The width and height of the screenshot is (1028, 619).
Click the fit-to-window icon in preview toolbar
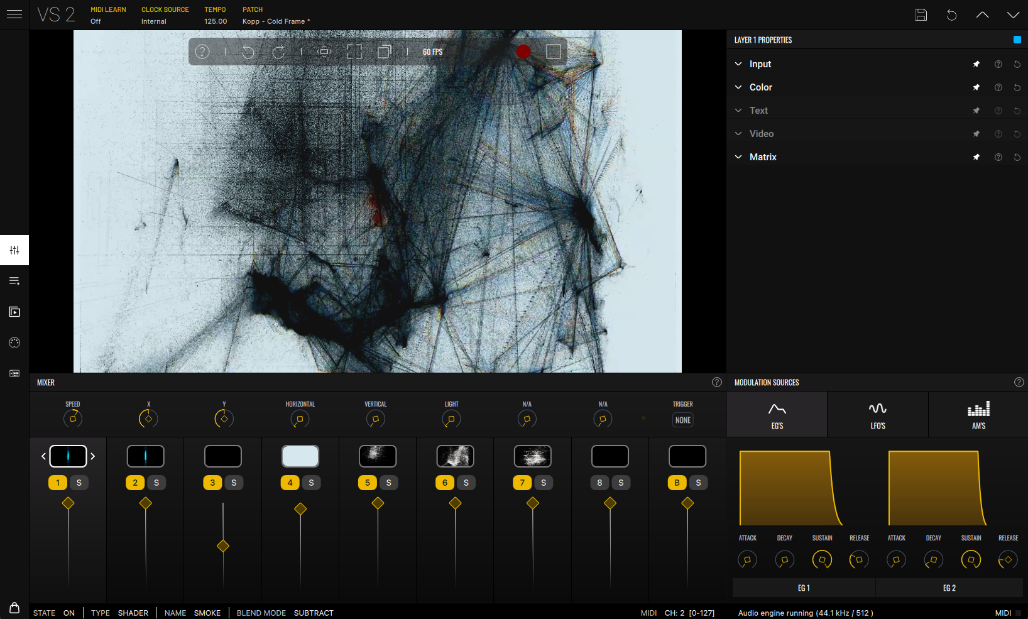pyautogui.click(x=325, y=52)
